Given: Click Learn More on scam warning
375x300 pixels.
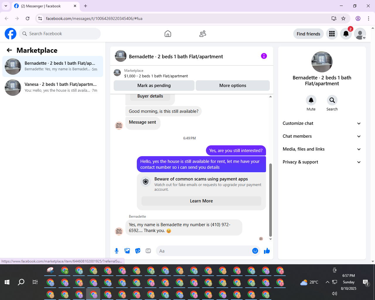Looking at the screenshot, I should click(x=201, y=201).
